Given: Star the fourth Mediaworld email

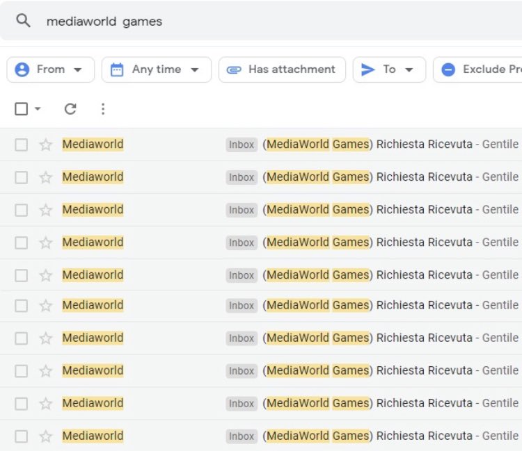Looking at the screenshot, I should click(x=46, y=243).
